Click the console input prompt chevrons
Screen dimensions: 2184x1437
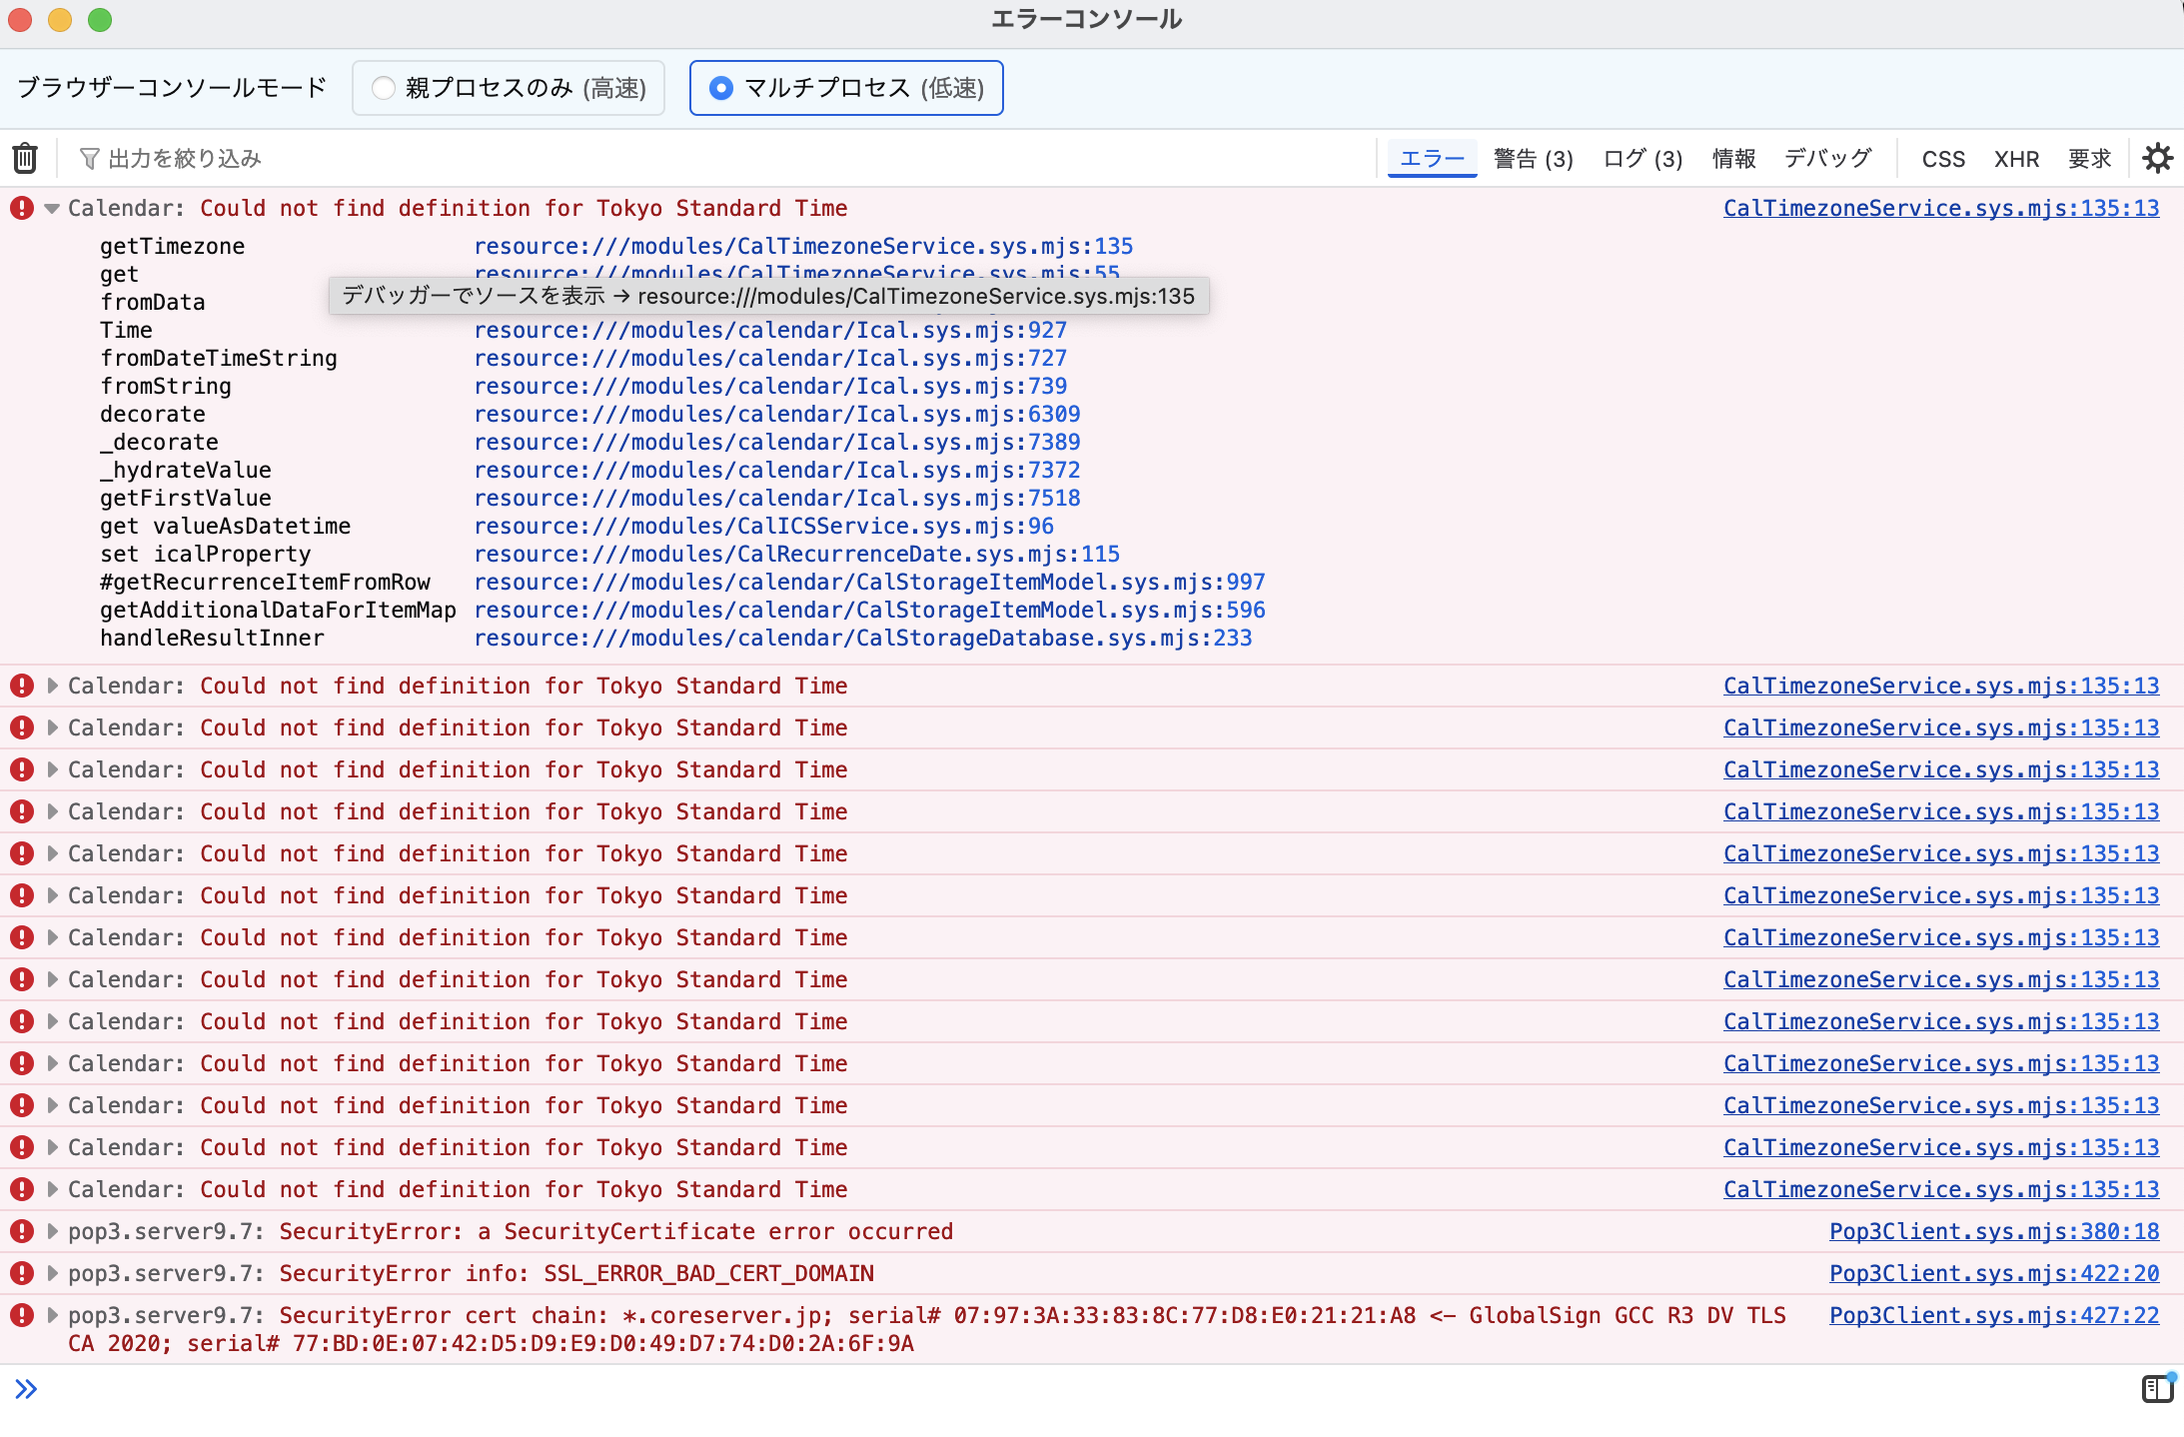pos(26,1388)
